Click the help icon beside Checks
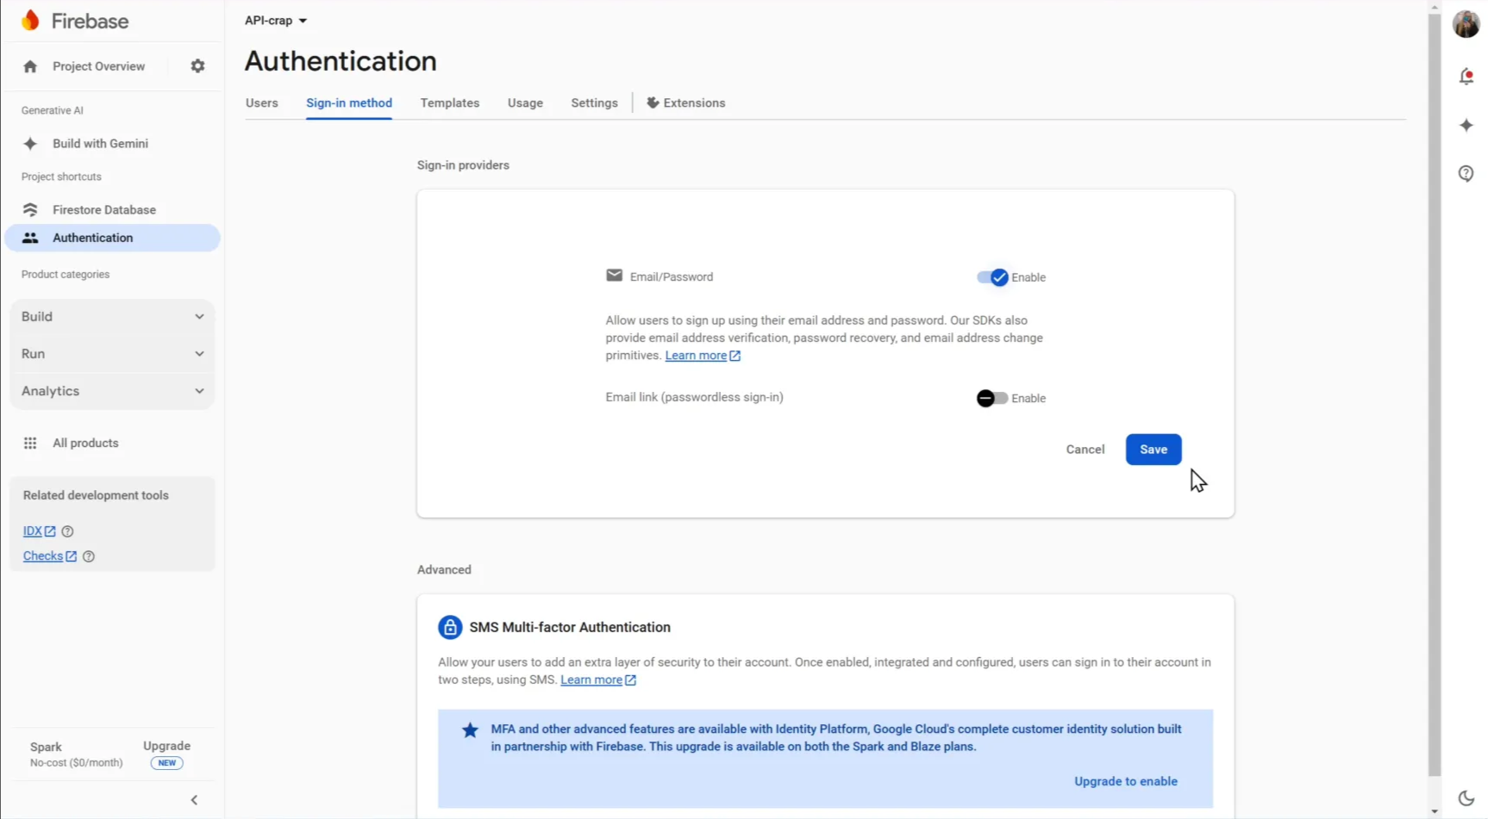The height and width of the screenshot is (819, 1488). tap(88, 556)
